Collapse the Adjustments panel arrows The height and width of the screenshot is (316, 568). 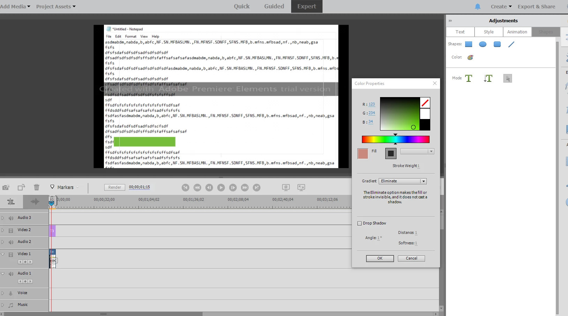[450, 21]
